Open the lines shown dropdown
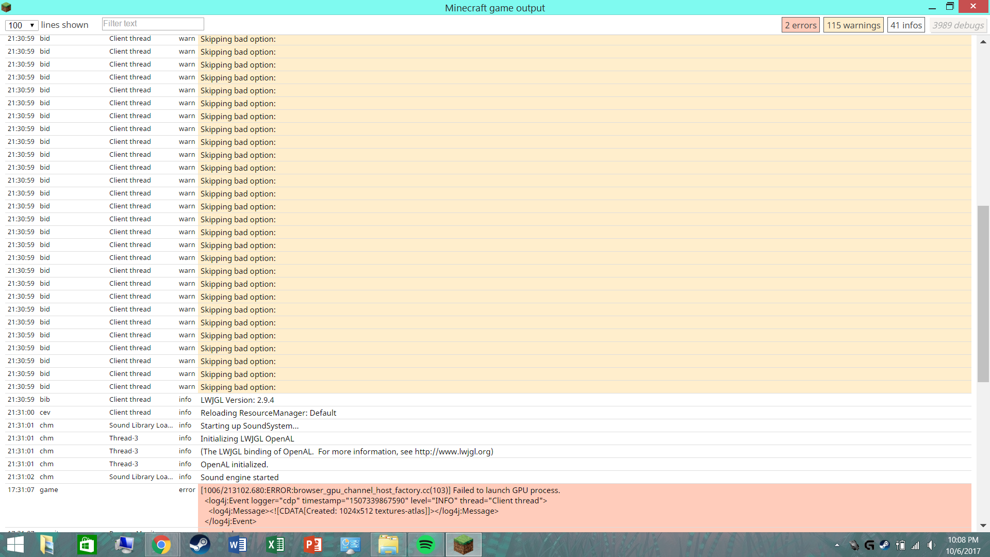This screenshot has width=990, height=557. [x=22, y=25]
